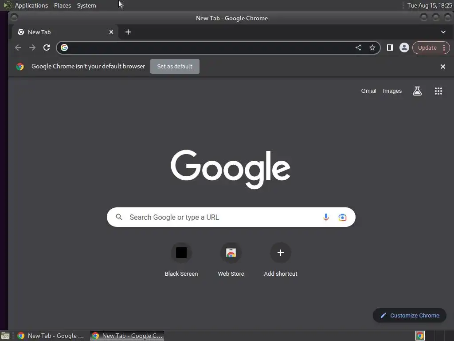The width and height of the screenshot is (454, 341).
Task: Open the Web Store shortcut
Action: (231, 260)
